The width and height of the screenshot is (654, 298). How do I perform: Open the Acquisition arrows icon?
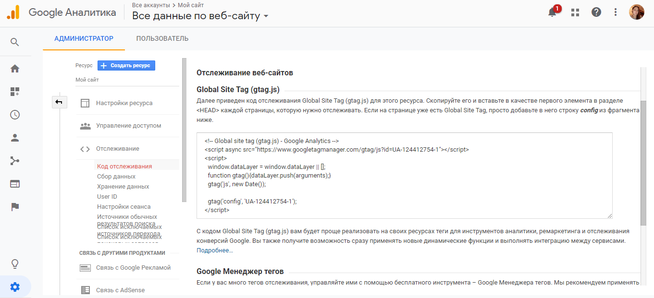pyautogui.click(x=15, y=161)
